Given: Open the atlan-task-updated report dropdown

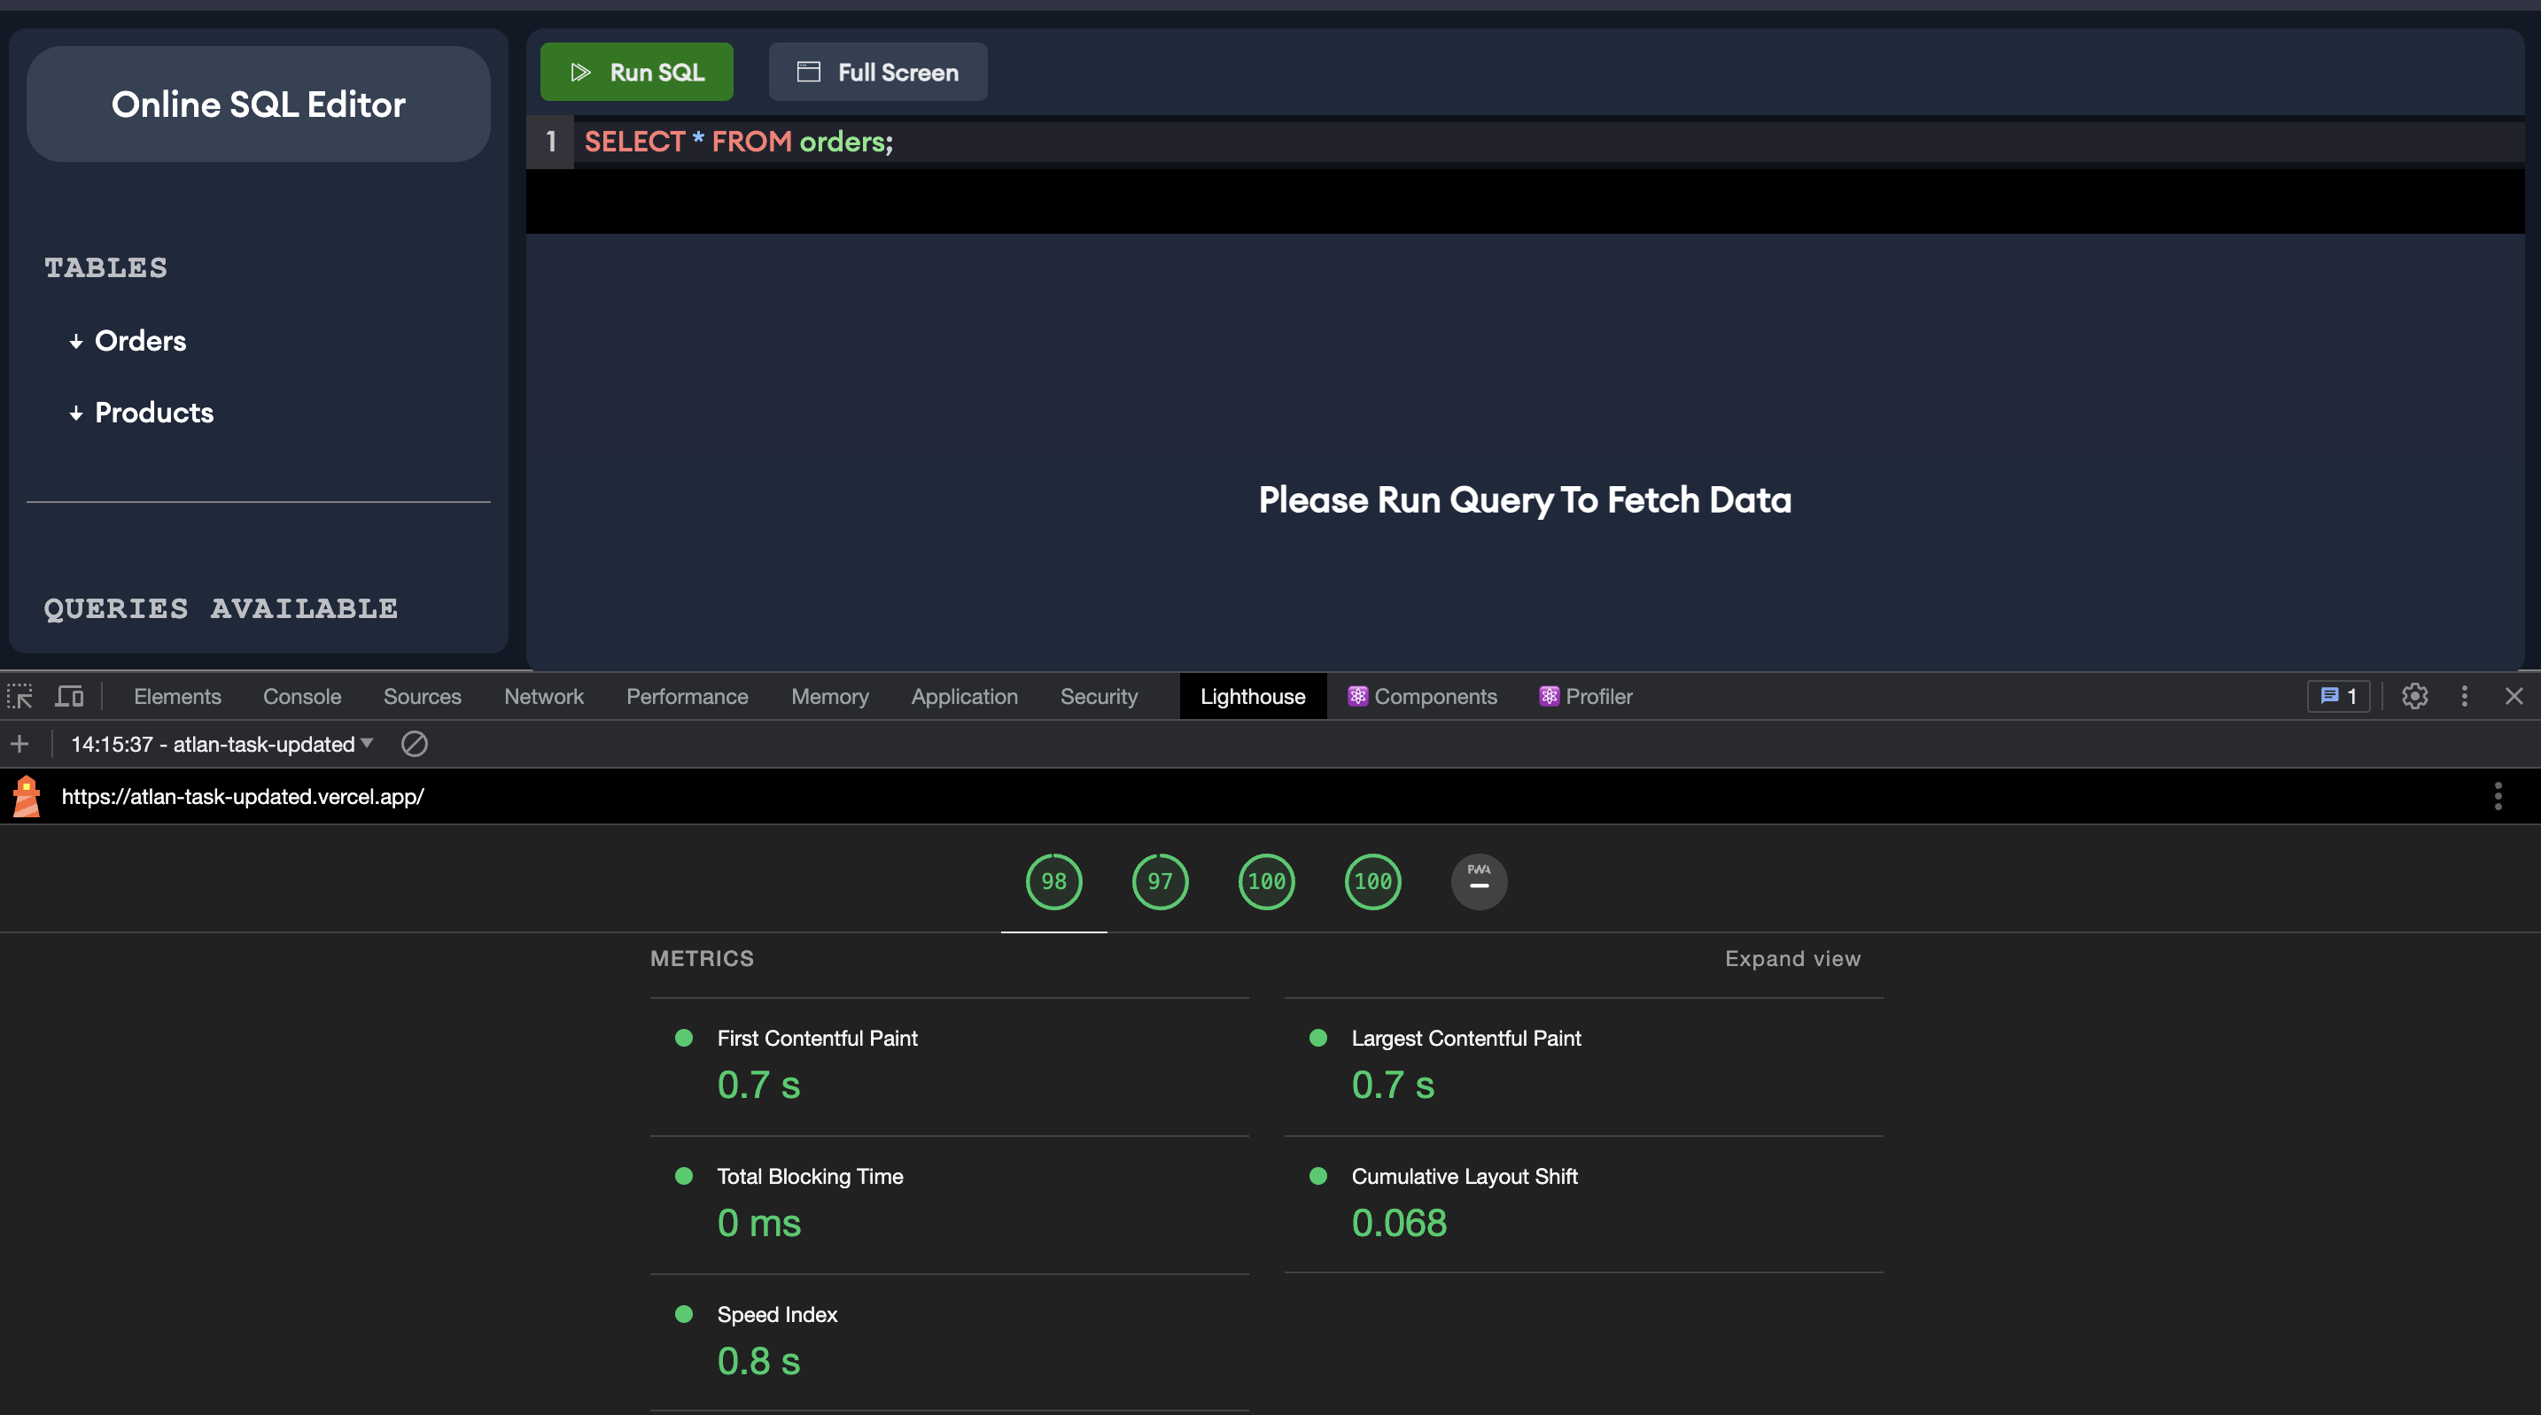Looking at the screenshot, I should tap(222, 745).
